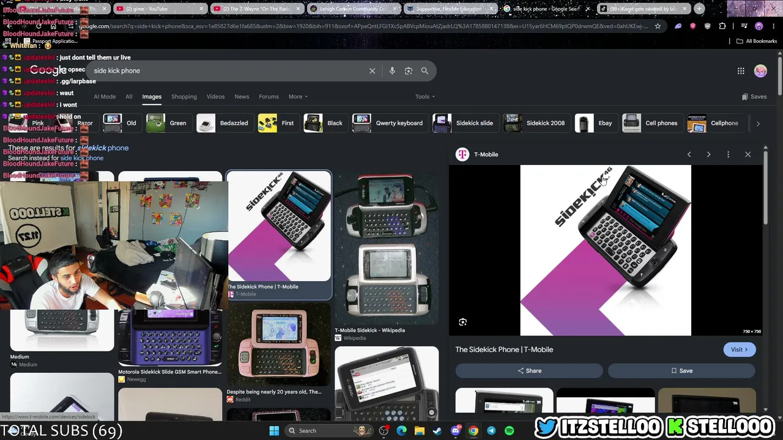
Task: Show the previous image in the preview panel
Action: tap(689, 155)
